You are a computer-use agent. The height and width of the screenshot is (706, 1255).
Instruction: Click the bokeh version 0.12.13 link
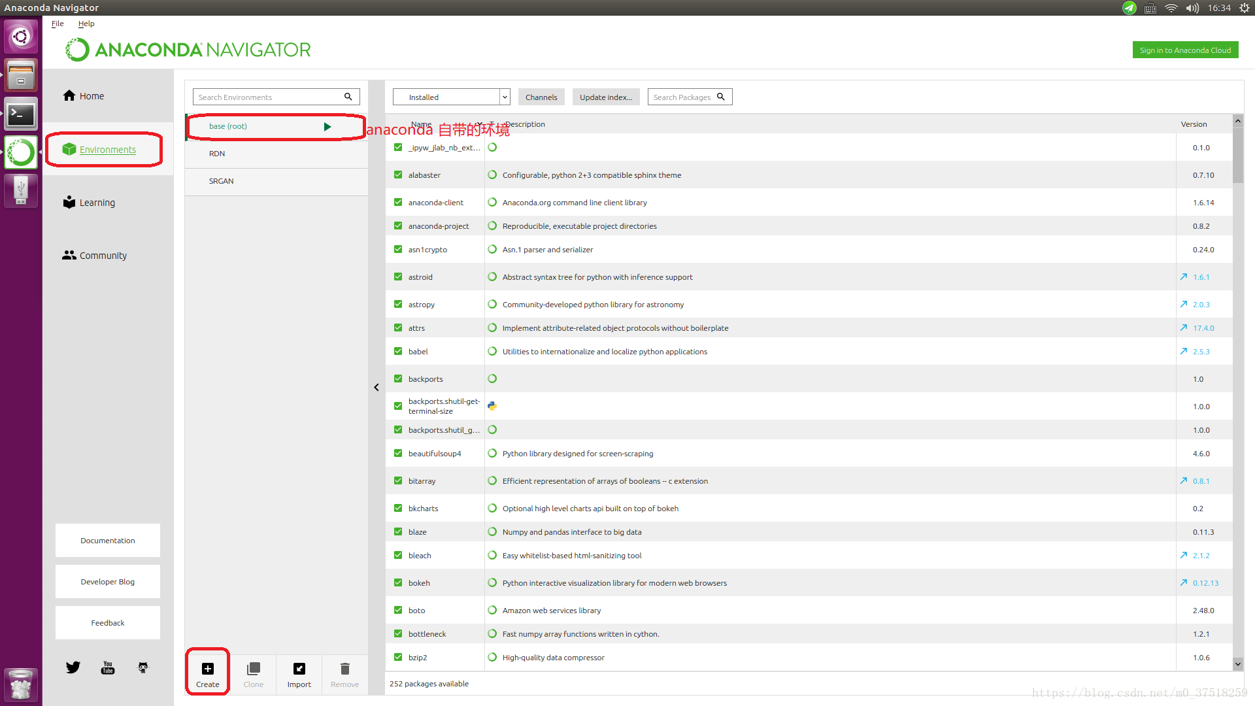coord(1205,583)
